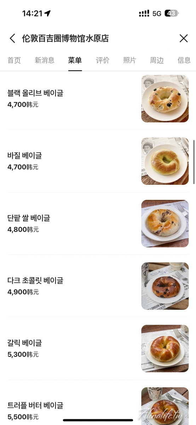This screenshot has width=196, height=425.
Task: Select the 菜单 tab
Action: click(75, 60)
